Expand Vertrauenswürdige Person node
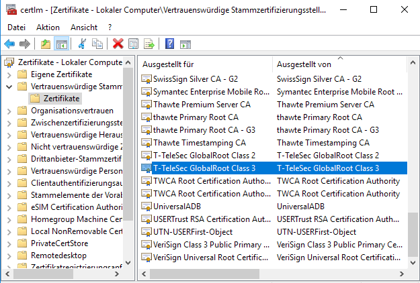The height and width of the screenshot is (283, 420). tap(9, 172)
